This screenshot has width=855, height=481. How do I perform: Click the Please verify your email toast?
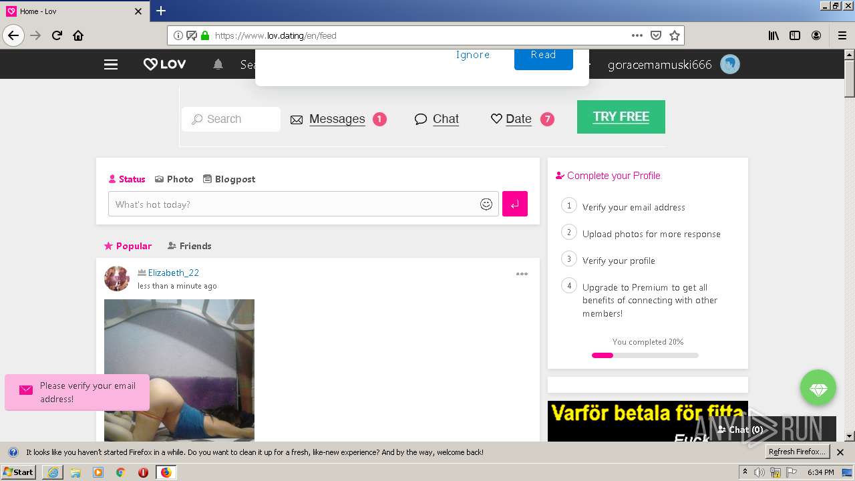[77, 392]
